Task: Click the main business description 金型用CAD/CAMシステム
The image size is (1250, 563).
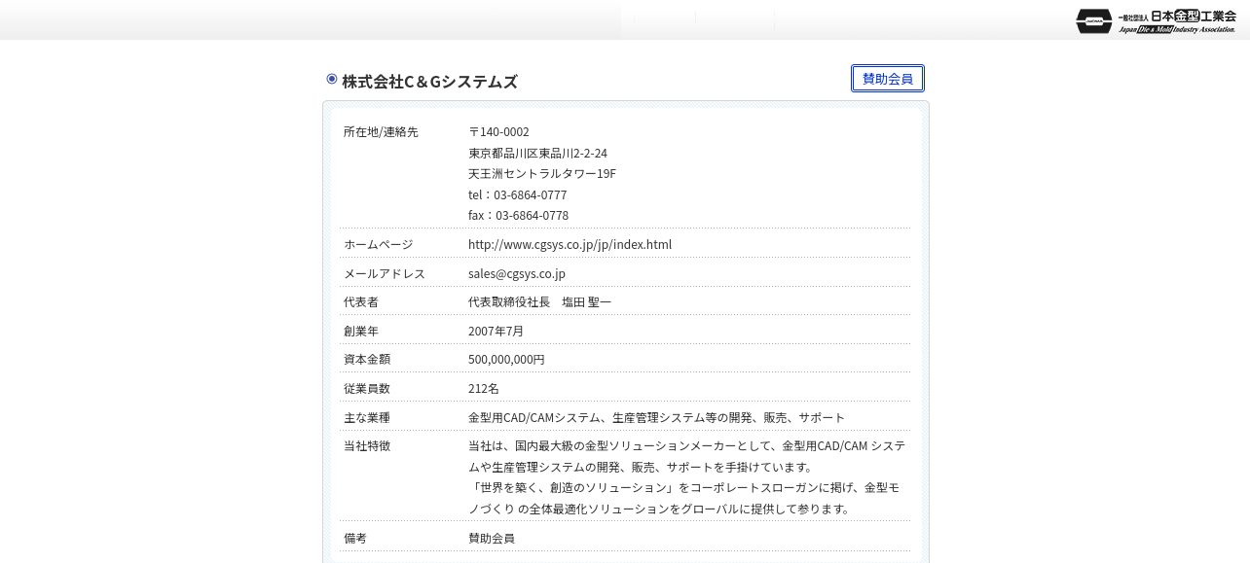Action: pos(533,417)
